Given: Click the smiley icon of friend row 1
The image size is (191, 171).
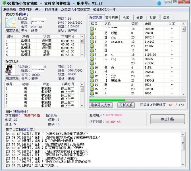Looking at the screenshot, I should pyautogui.click(x=92, y=29).
